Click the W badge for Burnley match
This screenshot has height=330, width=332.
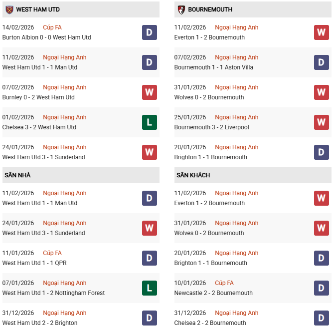tap(150, 92)
